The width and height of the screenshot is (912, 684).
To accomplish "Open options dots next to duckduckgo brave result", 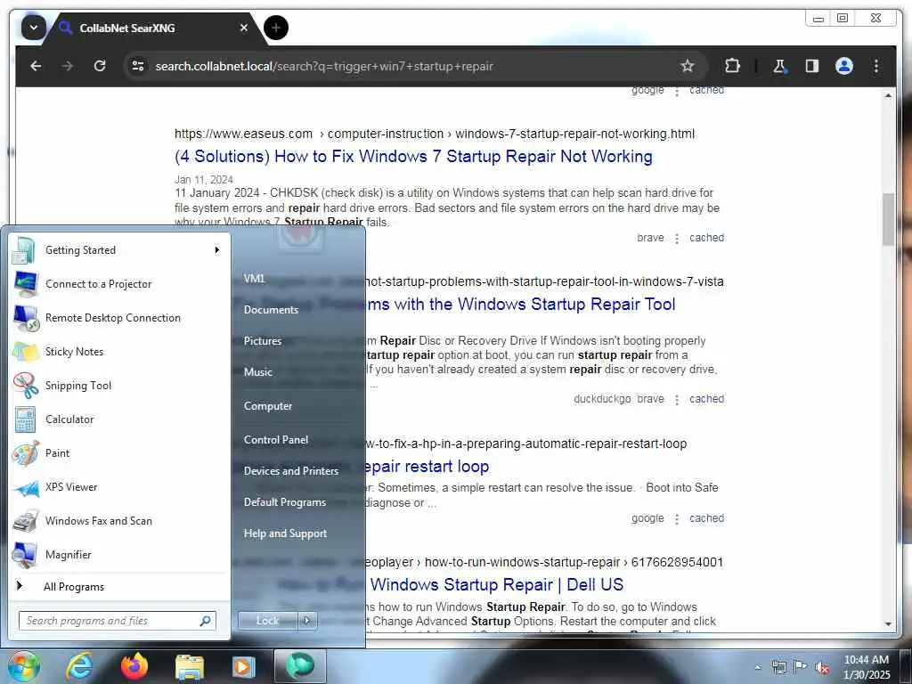I will pyautogui.click(x=677, y=400).
